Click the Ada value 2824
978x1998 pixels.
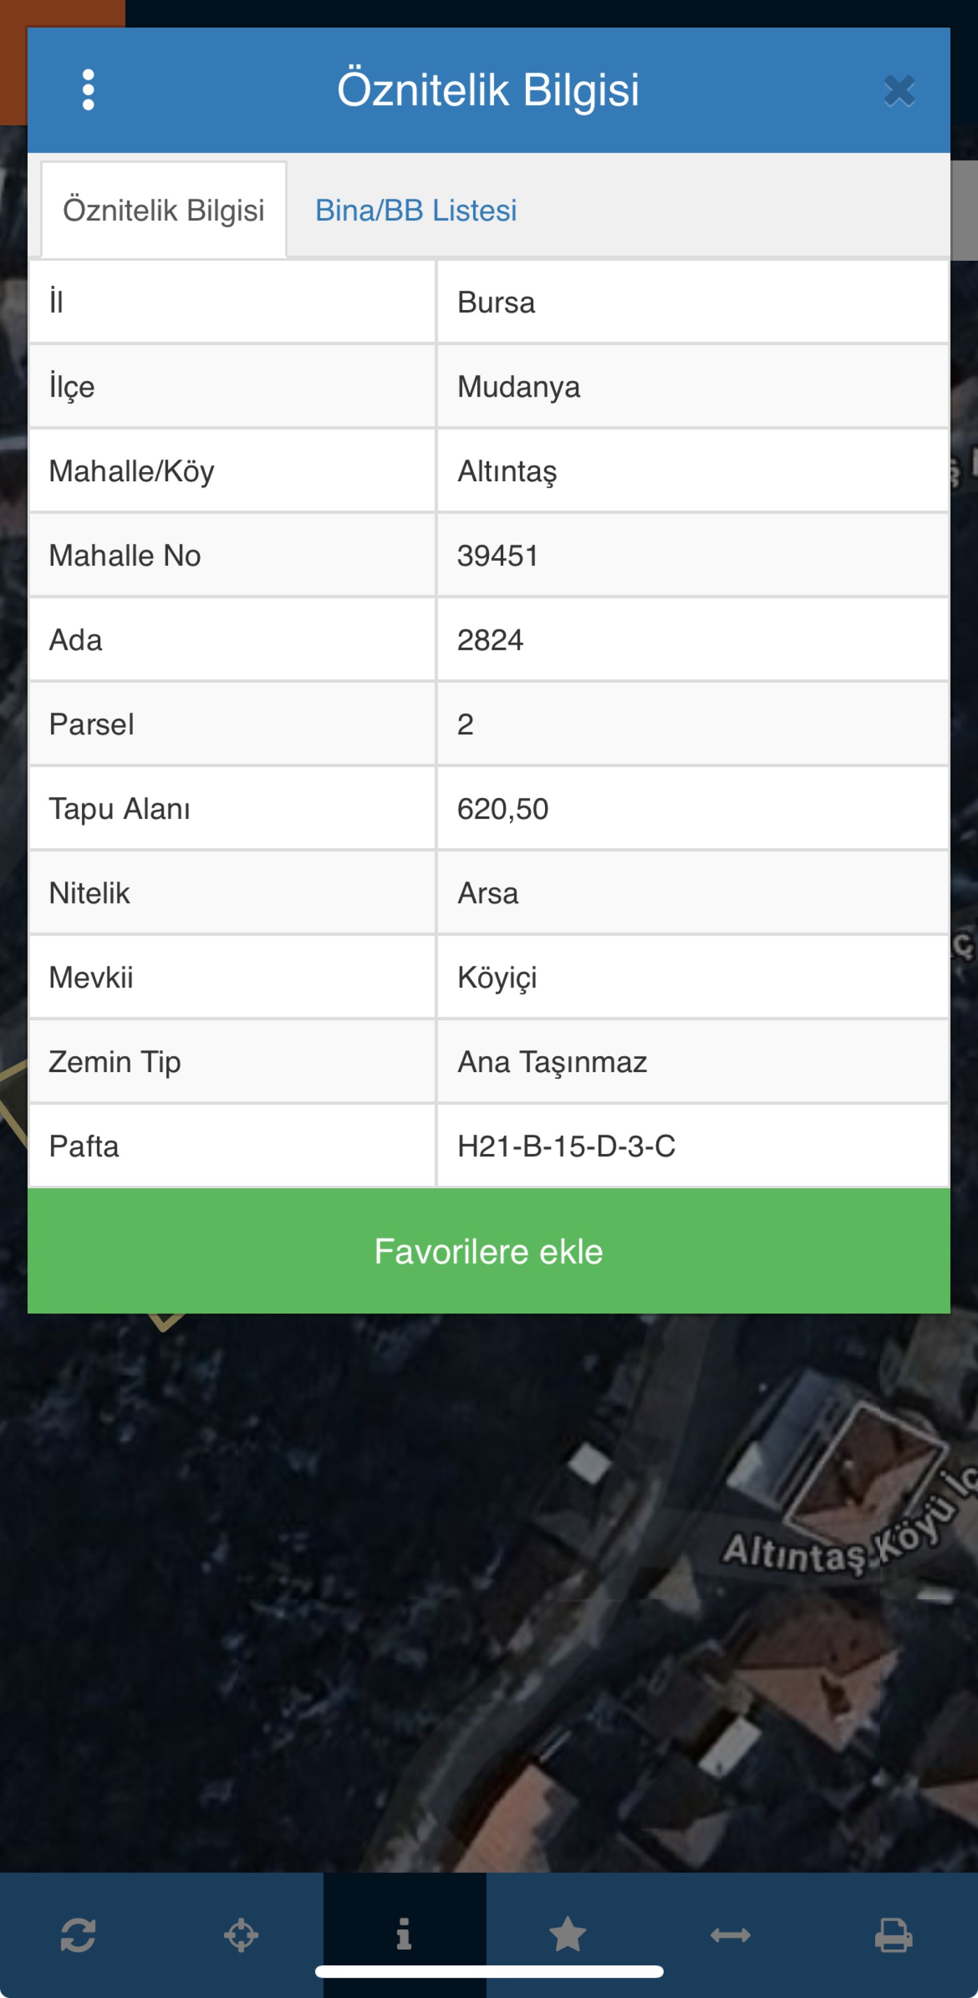click(490, 640)
